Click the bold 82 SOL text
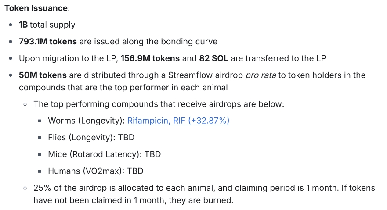Image resolution: width=387 pixels, height=210 pixels. point(213,58)
